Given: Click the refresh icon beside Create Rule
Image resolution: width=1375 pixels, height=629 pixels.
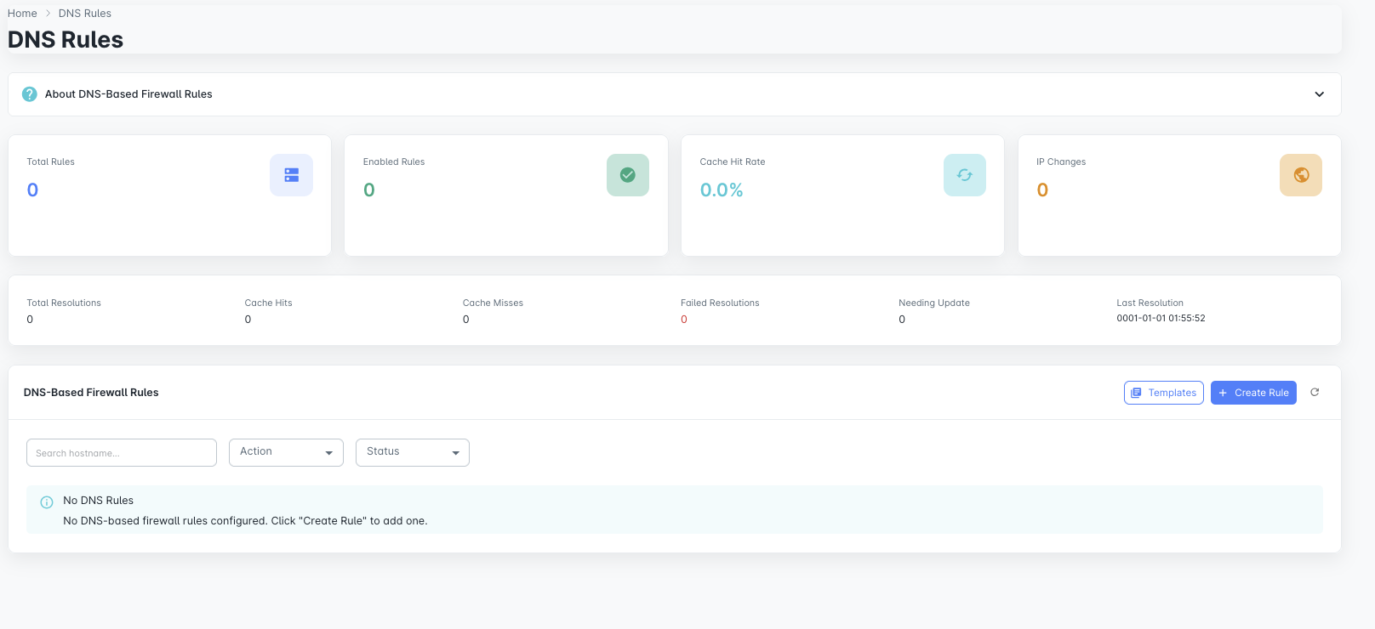Looking at the screenshot, I should tap(1315, 393).
